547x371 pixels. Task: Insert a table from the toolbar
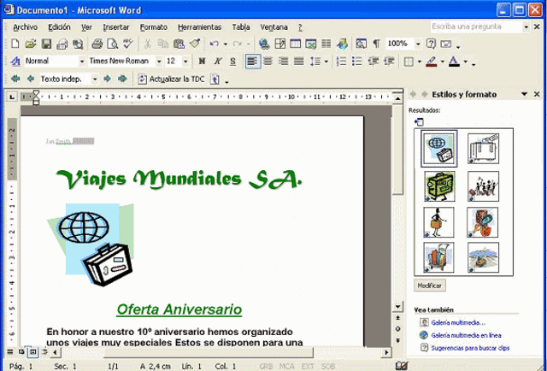(295, 44)
